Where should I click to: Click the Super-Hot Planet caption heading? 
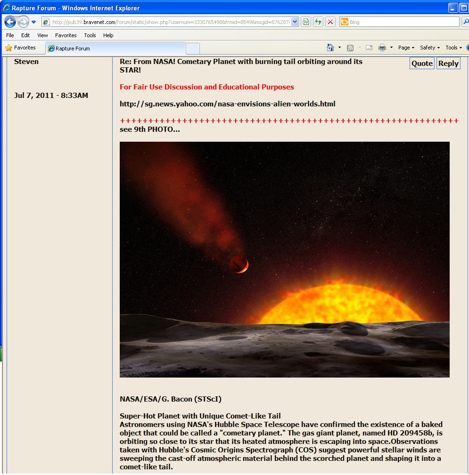coord(200,416)
